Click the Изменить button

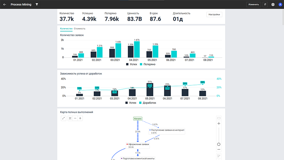[x=253, y=5]
